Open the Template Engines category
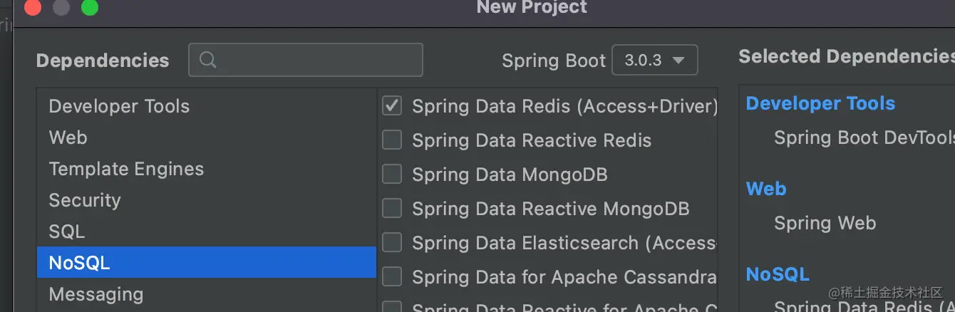Viewport: 955px width, 312px height. pyautogui.click(x=126, y=169)
